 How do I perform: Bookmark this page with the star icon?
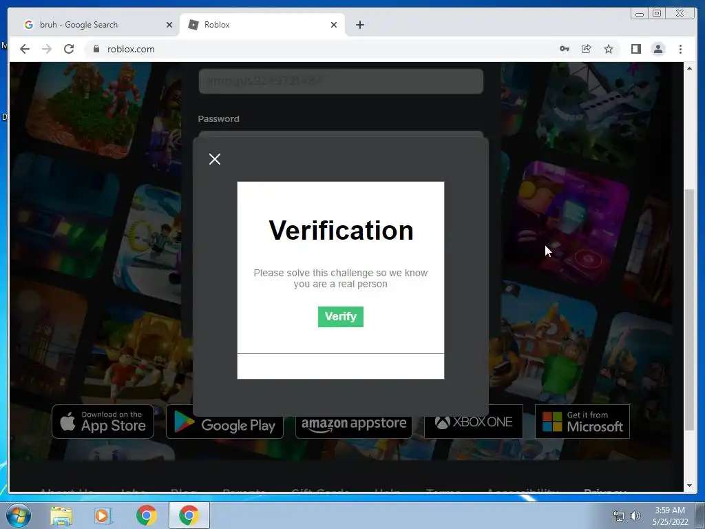pyautogui.click(x=609, y=49)
